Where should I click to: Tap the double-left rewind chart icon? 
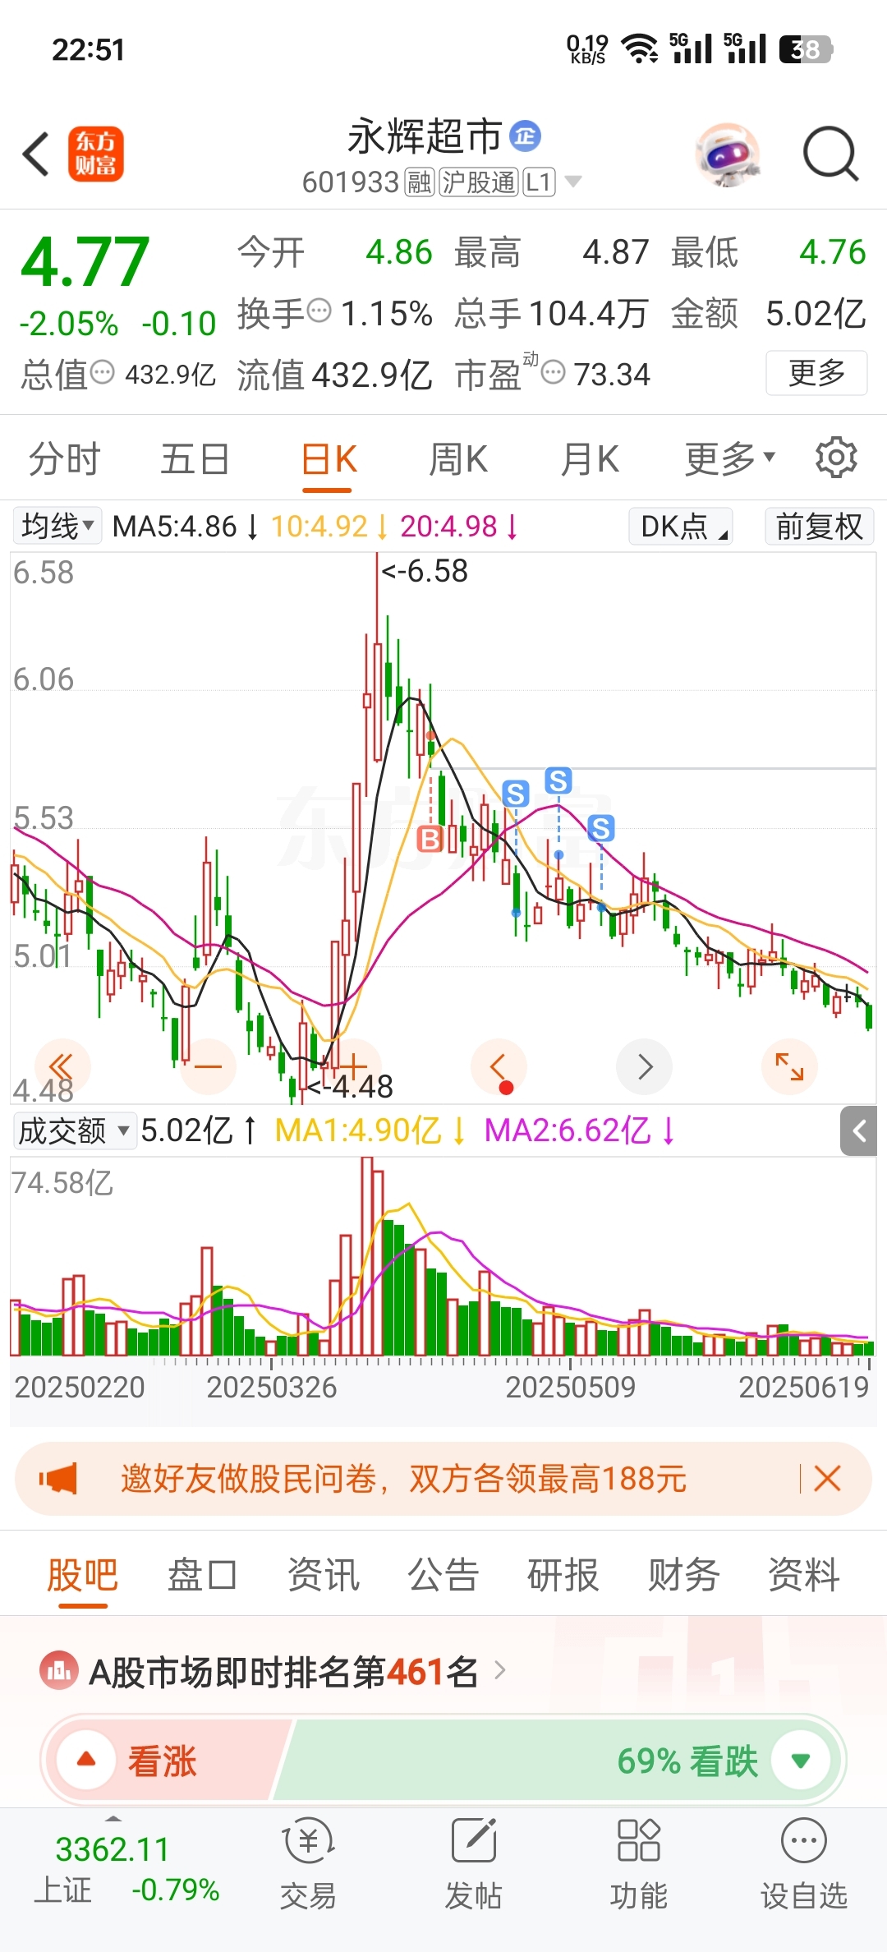62,1066
